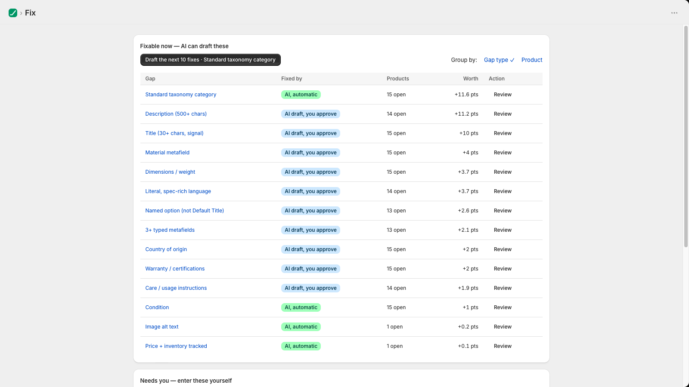Open Warranty / certifications link
689x387 pixels.
pos(175,269)
